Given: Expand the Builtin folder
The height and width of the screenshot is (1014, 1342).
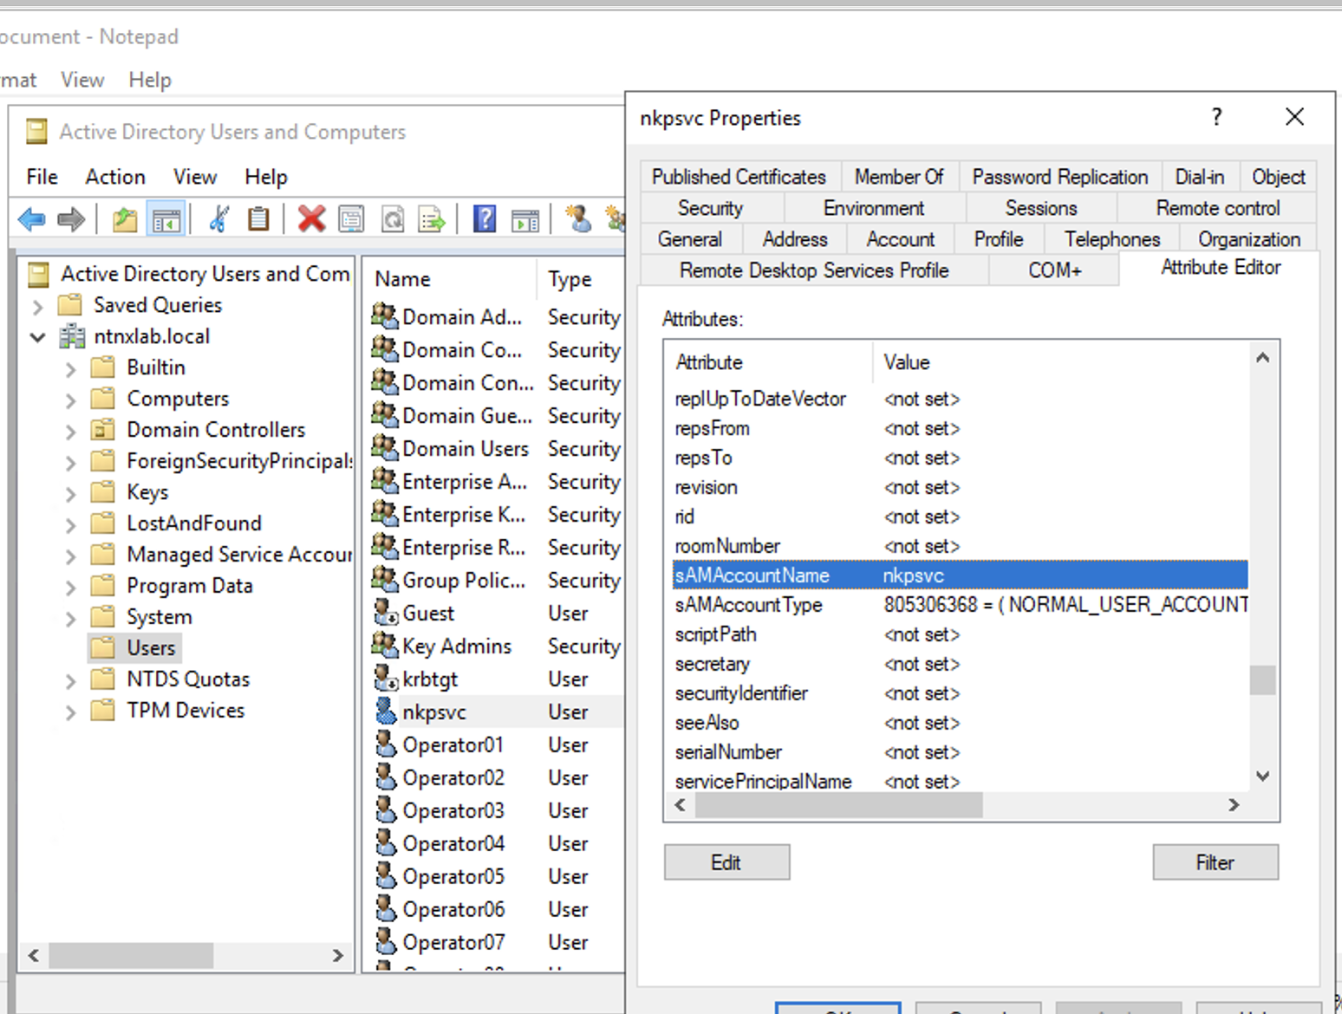Looking at the screenshot, I should (x=71, y=368).
